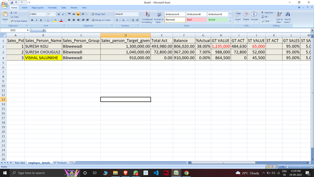Apply percent style number format

(123, 20)
